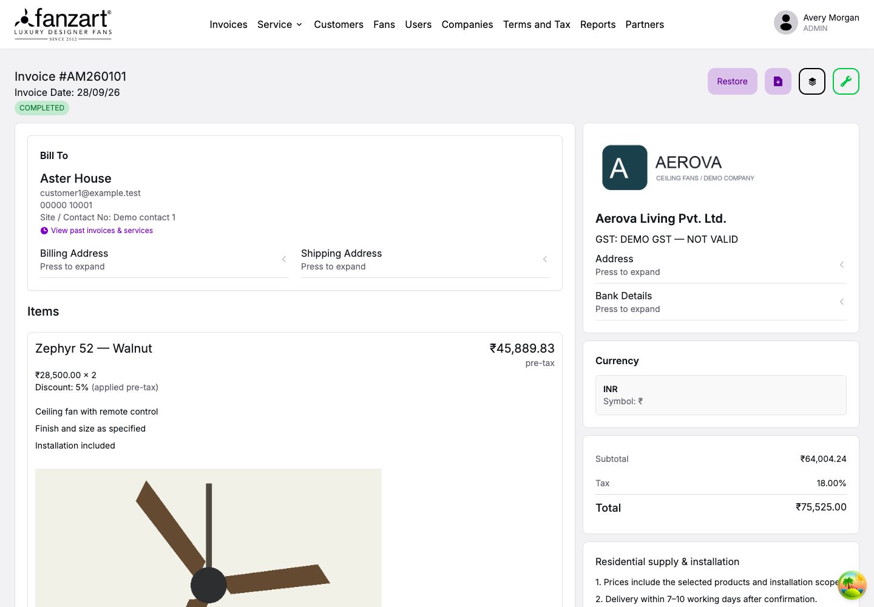This screenshot has height=607, width=874.
Task: Click the Invoice #AM260101 heading
Action: pos(70,76)
